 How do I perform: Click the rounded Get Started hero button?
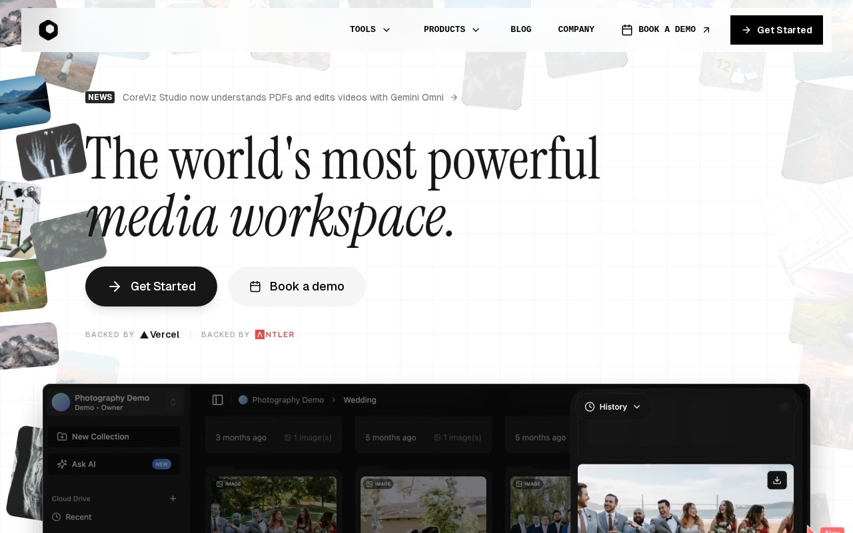coord(151,286)
